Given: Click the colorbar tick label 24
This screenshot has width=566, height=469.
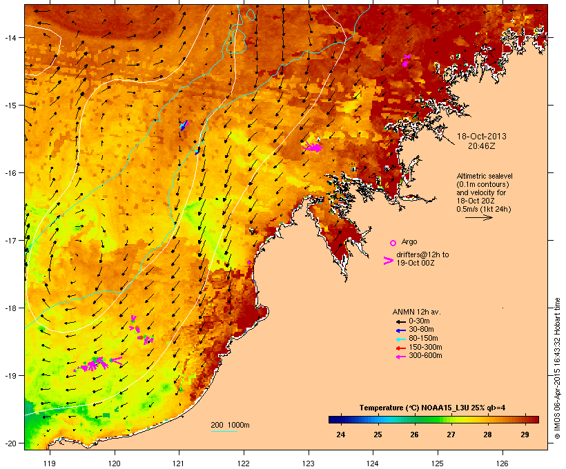Looking at the screenshot, I should tap(341, 435).
